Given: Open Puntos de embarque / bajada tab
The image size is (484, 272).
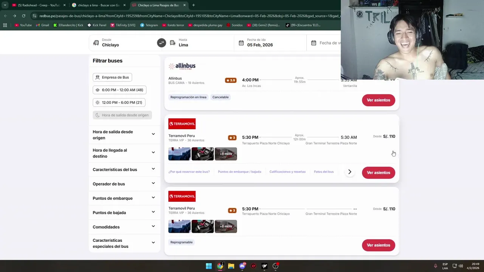Looking at the screenshot, I should coord(240,172).
